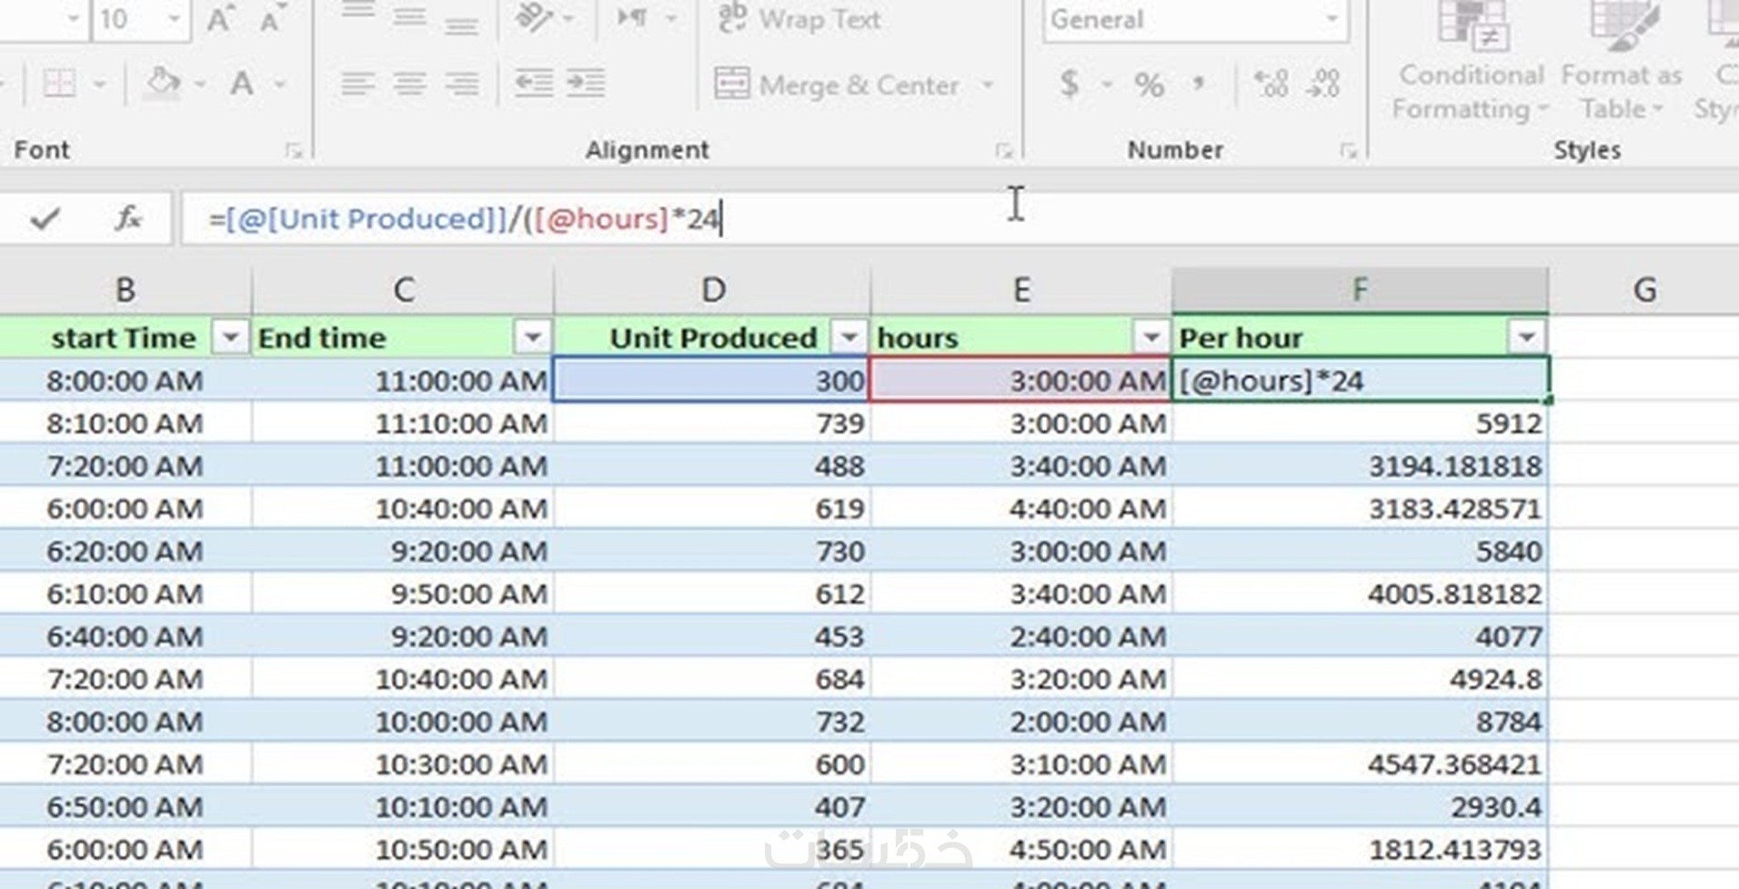Click the Increase Indent icon
Image resolution: width=1739 pixels, height=889 pixels.
click(586, 84)
